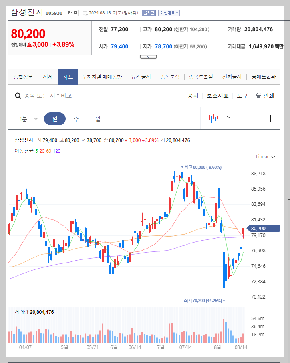Click the stock code 005930

click(54, 13)
